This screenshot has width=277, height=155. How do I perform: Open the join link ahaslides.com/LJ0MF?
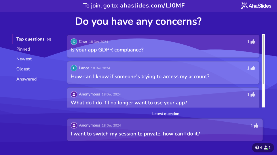coord(152,6)
